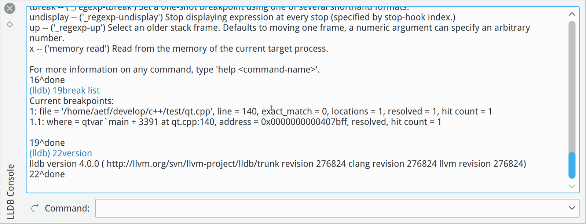The image size is (586, 224).
Task: Click the vertical LLDB Console title label
Action: click(11, 191)
